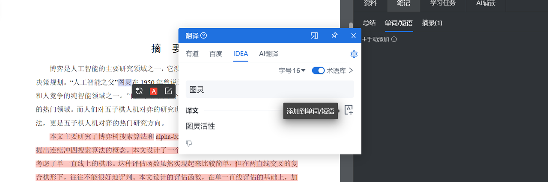The height and width of the screenshot is (182, 548).
Task: Select the IDEA translation tab
Action: pyautogui.click(x=241, y=54)
